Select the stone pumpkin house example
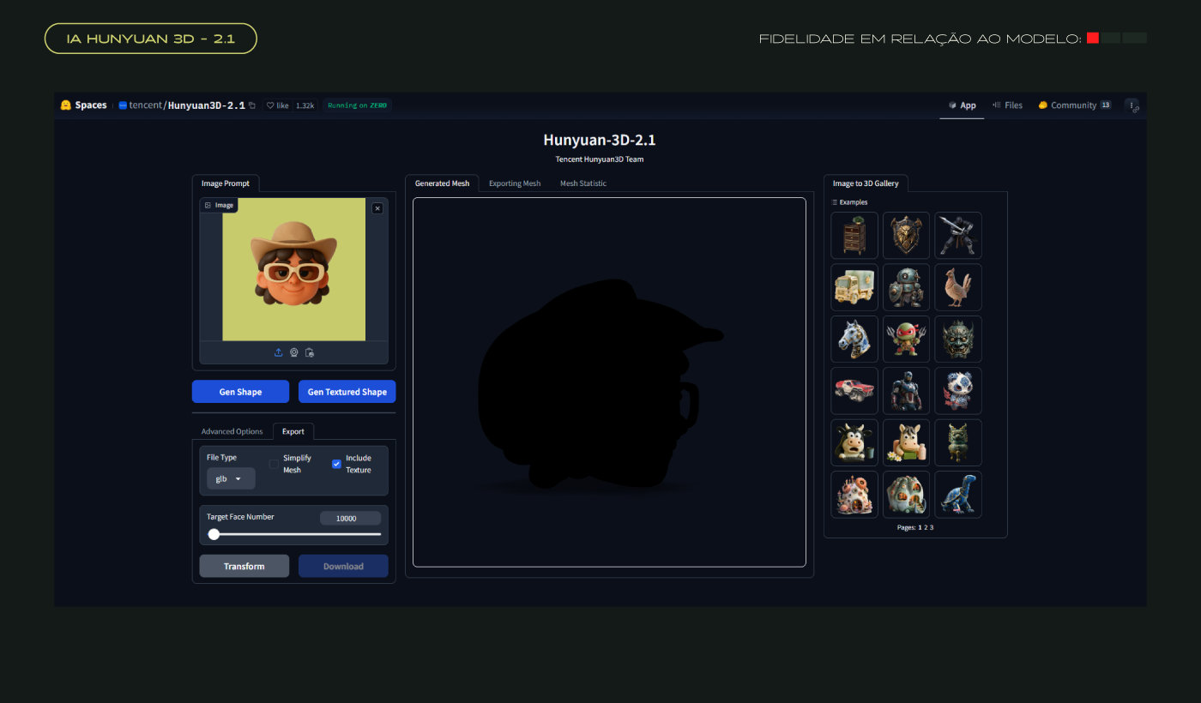This screenshot has height=703, width=1201. coord(907,495)
